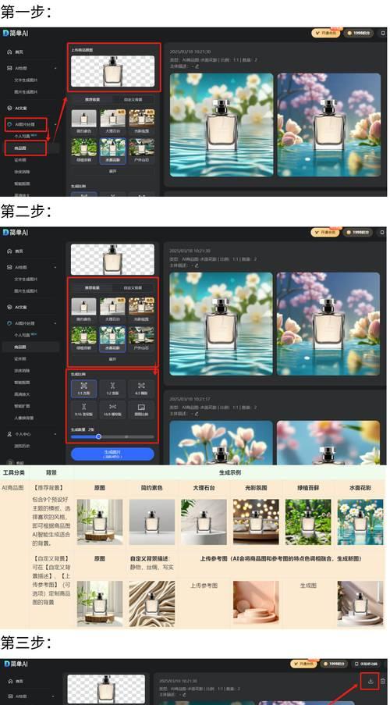Click the AI文案 sidebar icon in step two screenshot

pyautogui.click(x=9, y=307)
